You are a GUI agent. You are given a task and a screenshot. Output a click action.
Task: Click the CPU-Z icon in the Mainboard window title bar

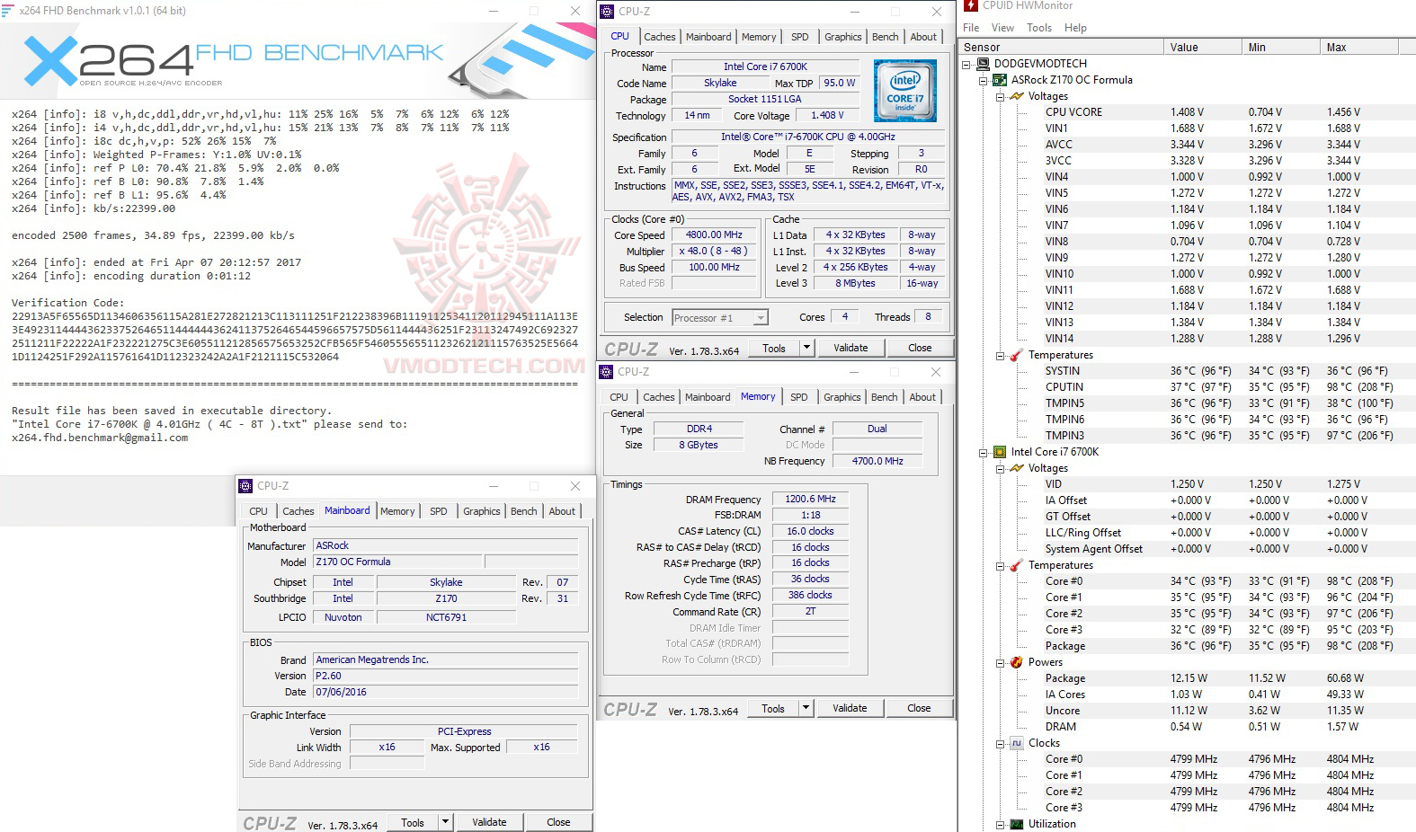point(245,486)
